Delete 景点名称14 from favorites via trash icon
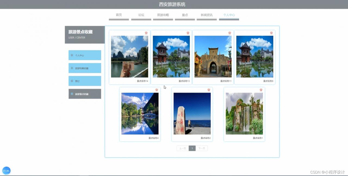This screenshot has height=176, width=348. click(x=146, y=33)
